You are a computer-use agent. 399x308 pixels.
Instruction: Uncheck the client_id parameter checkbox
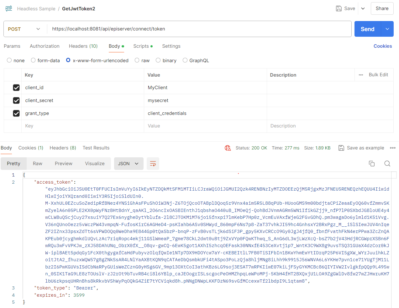click(16, 88)
